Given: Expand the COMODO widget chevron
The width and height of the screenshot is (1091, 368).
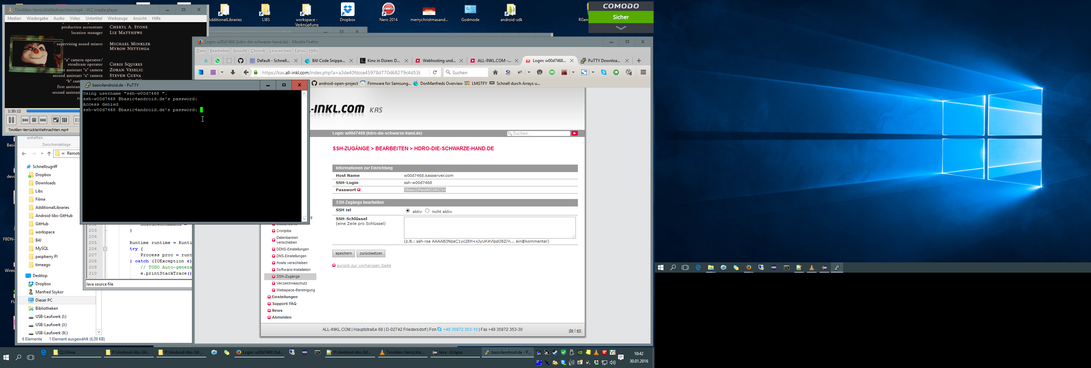Looking at the screenshot, I should [x=621, y=28].
